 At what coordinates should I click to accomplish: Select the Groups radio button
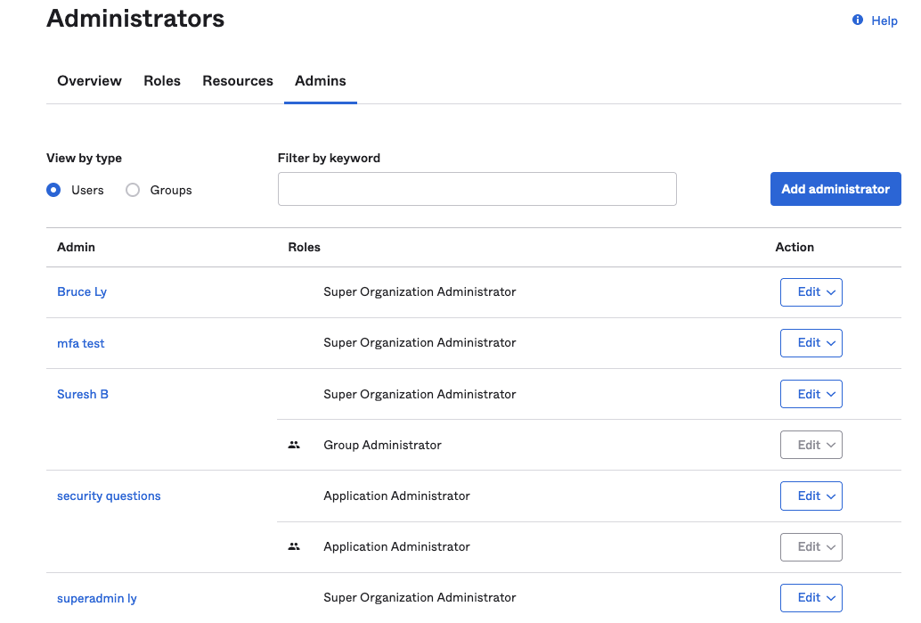click(x=133, y=190)
